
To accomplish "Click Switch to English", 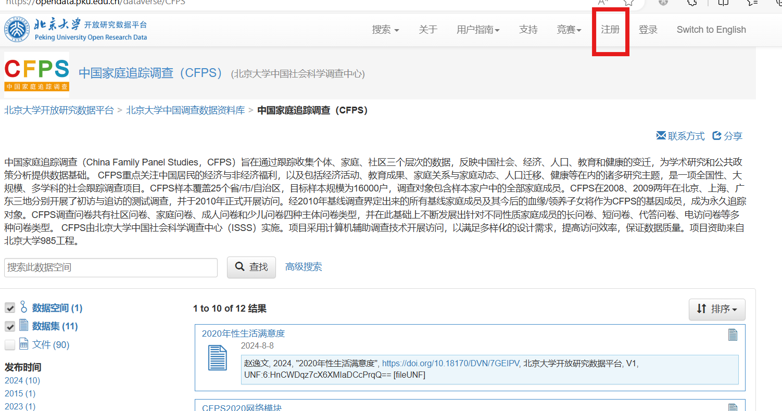I will tap(711, 30).
